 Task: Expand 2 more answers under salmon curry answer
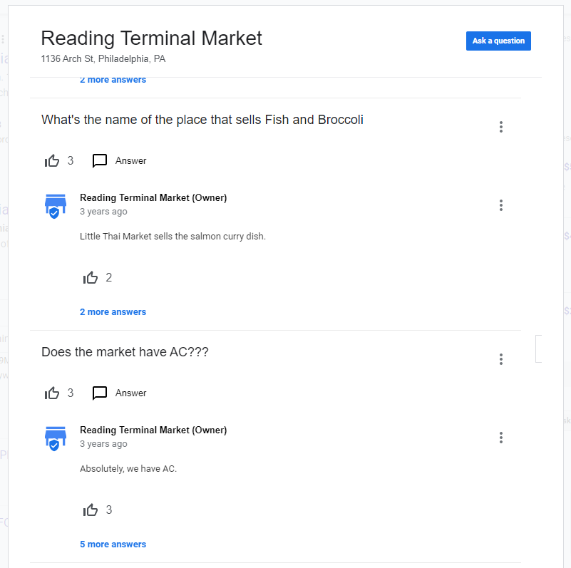113,312
